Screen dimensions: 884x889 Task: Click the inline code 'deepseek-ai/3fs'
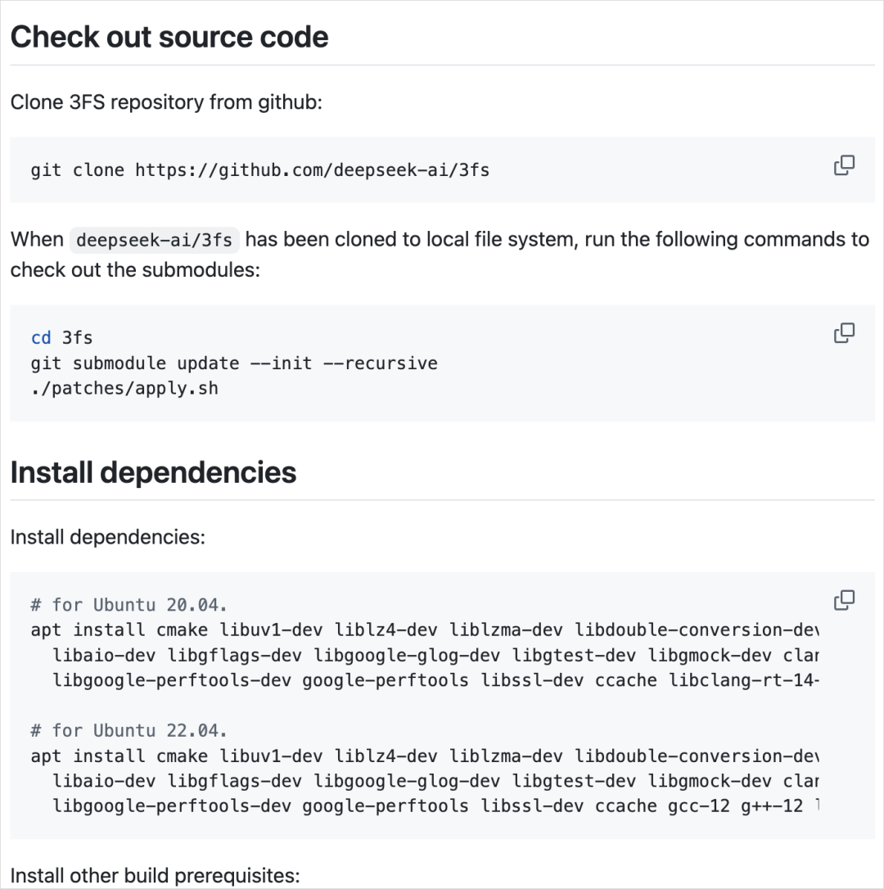tap(154, 240)
